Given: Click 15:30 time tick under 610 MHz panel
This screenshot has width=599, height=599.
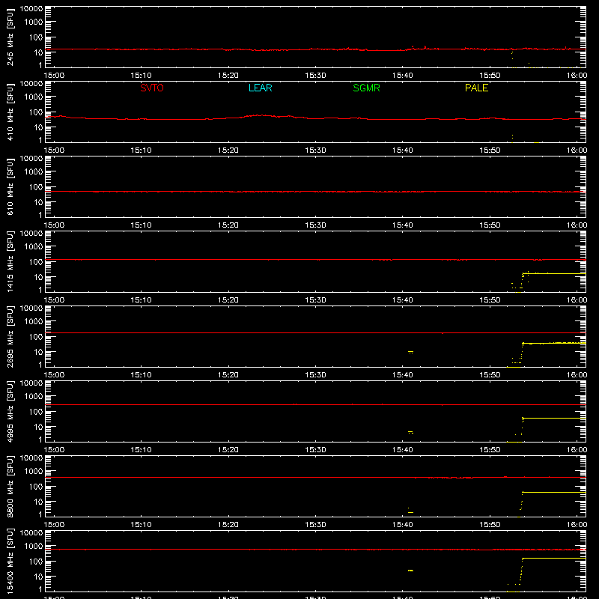Looking at the screenshot, I should click(x=315, y=225).
